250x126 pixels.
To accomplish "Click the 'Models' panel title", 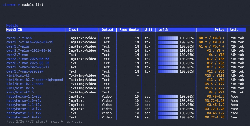I will point(12,26).
